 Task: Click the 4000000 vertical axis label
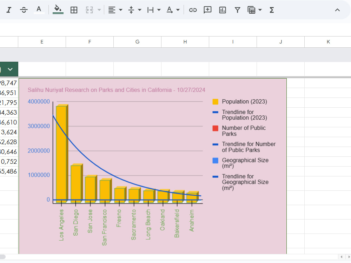click(39, 102)
